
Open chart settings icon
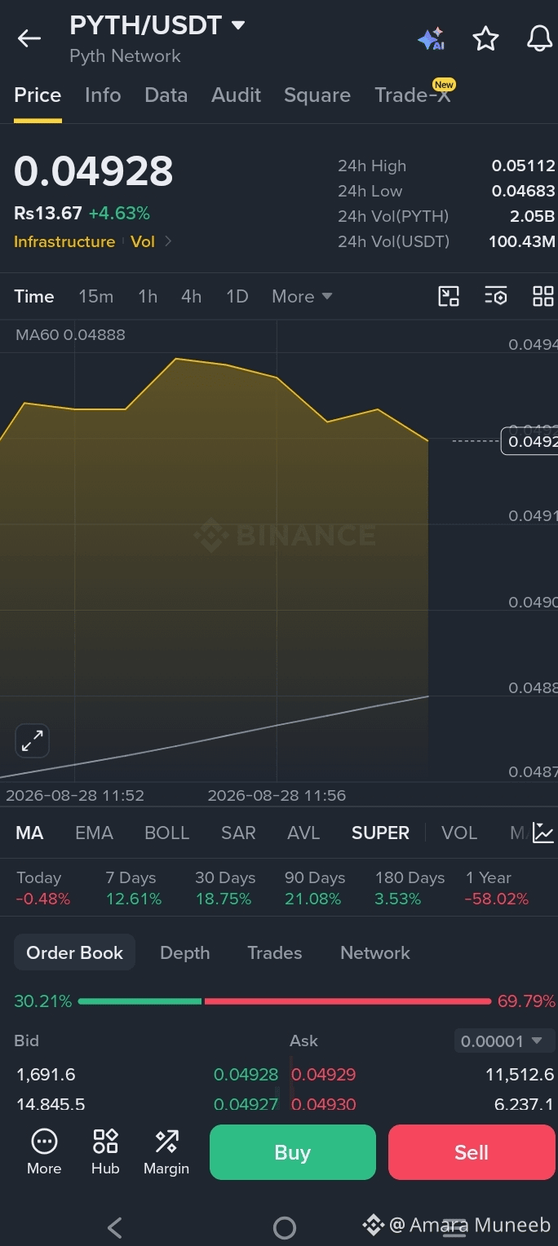click(496, 296)
